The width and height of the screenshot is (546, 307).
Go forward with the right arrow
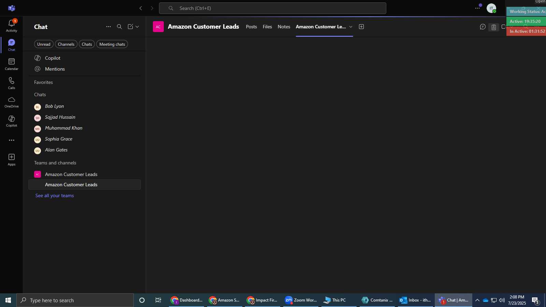[x=152, y=8]
